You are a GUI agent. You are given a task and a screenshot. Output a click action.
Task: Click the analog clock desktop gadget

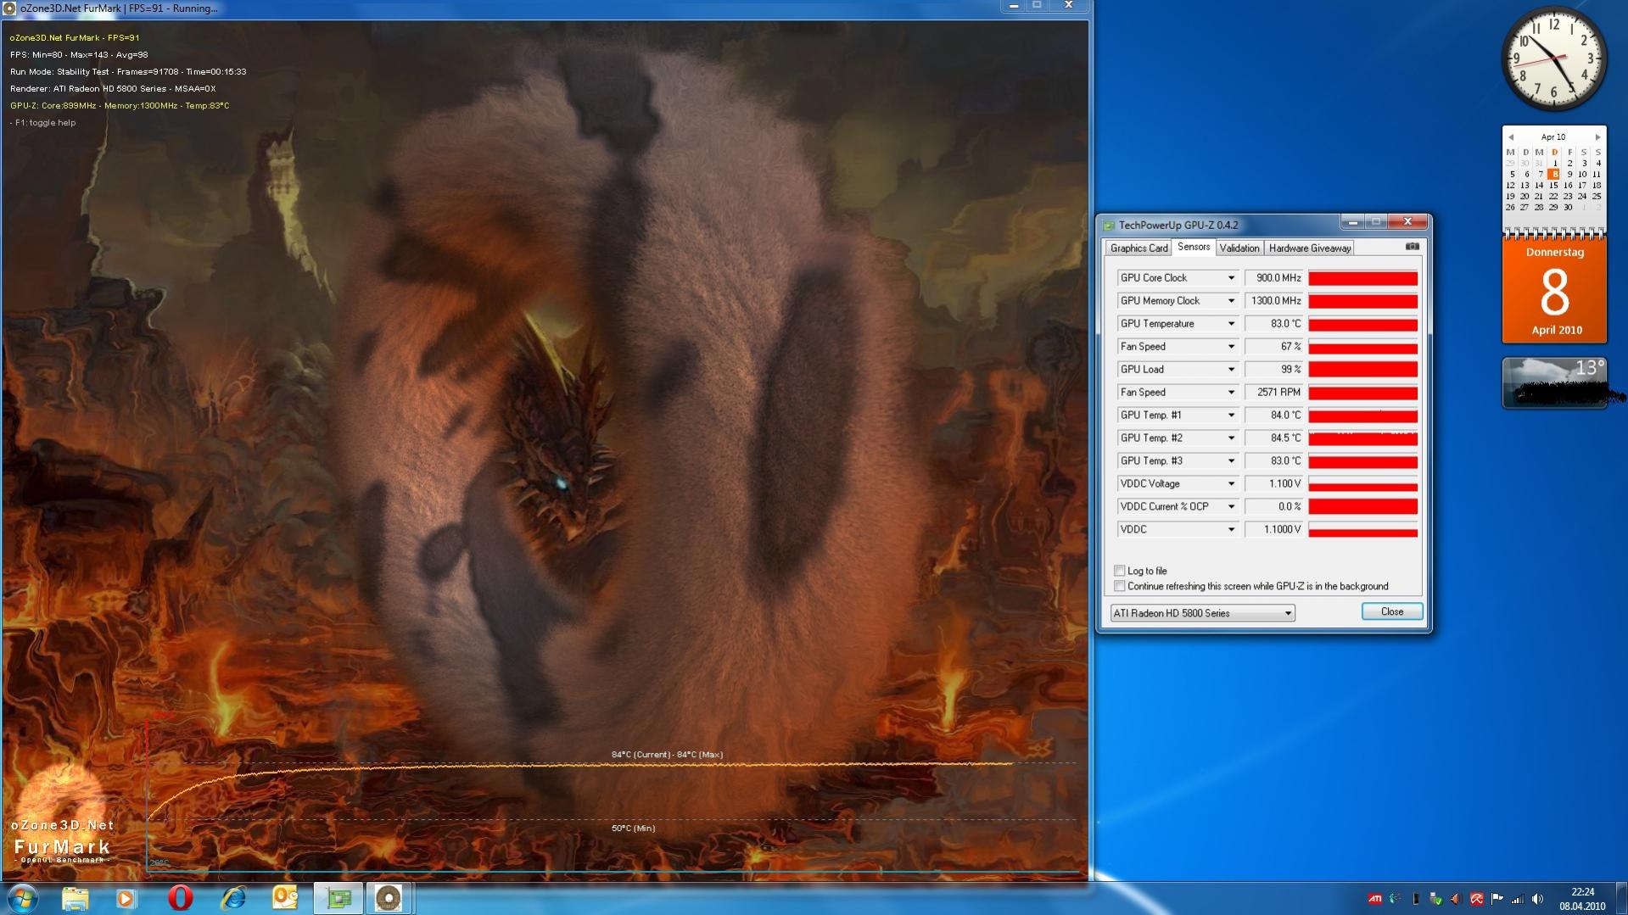[x=1554, y=59]
